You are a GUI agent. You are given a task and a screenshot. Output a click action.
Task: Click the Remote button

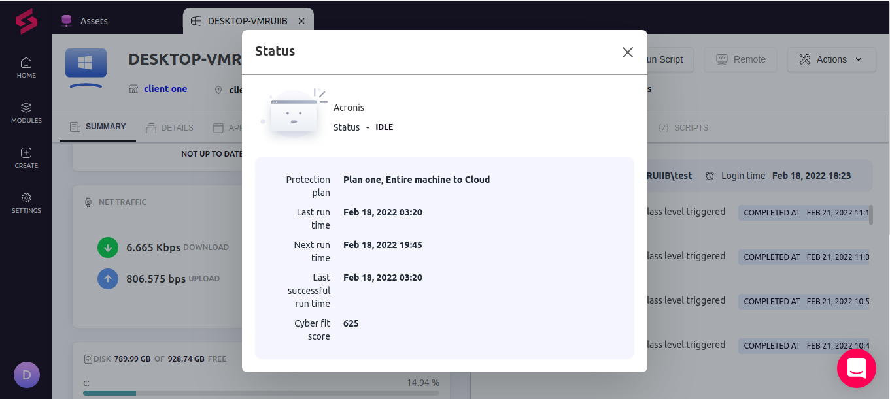(740, 59)
